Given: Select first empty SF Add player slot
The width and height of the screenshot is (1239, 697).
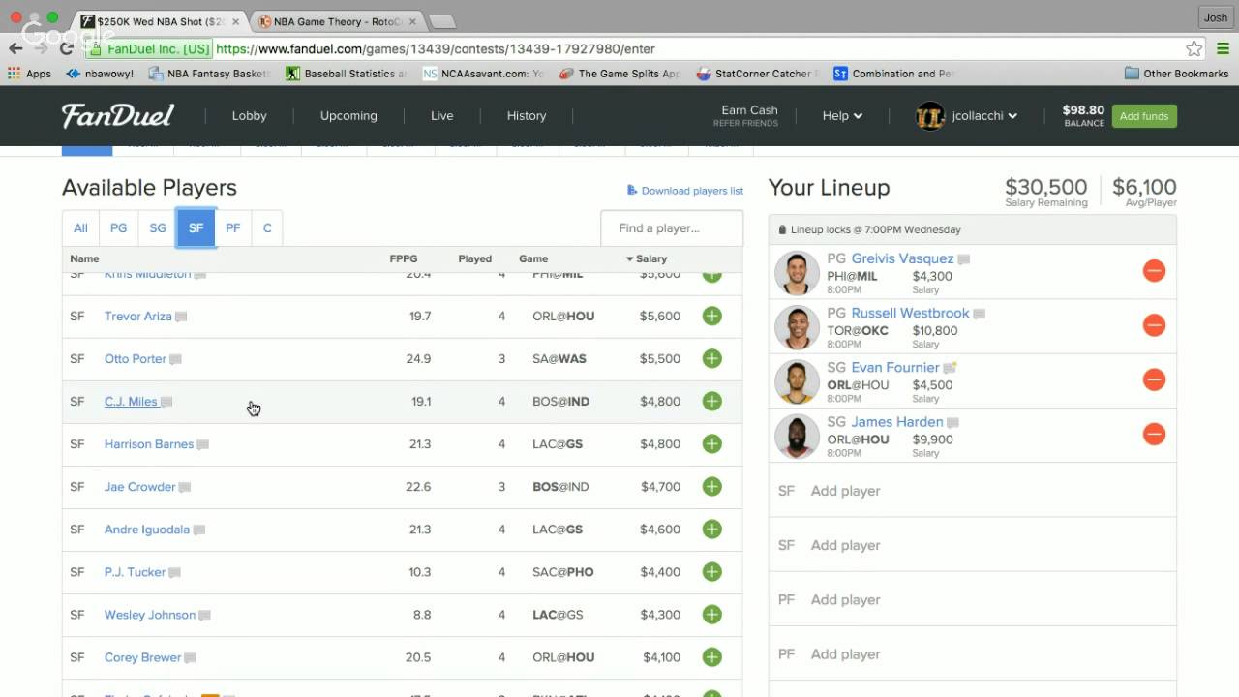Looking at the screenshot, I should tap(973, 491).
